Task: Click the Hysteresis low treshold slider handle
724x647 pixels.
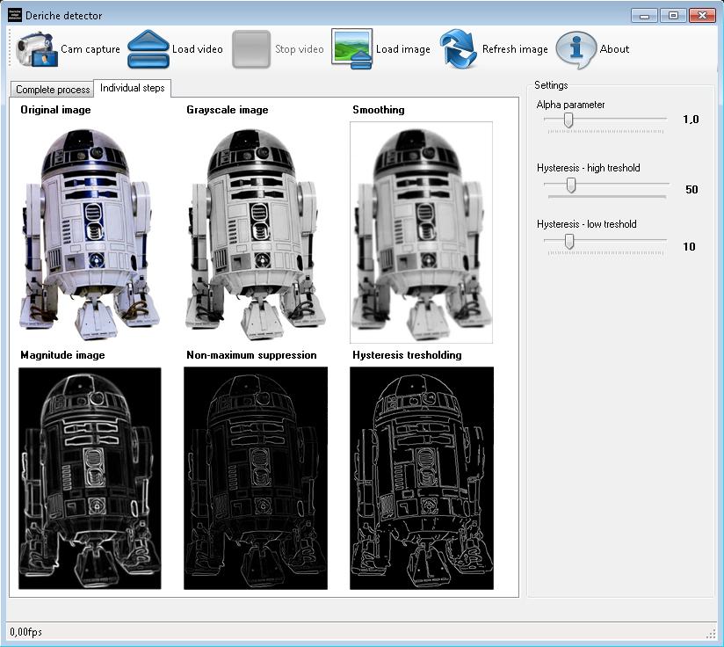Action: click(569, 241)
